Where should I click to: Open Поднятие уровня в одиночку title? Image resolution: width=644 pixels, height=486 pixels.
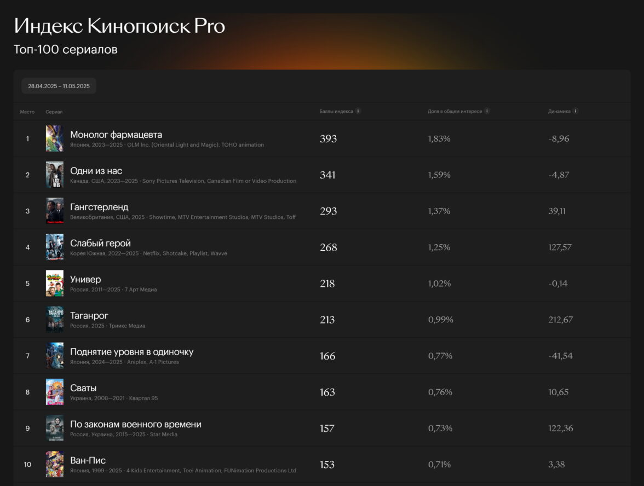(x=131, y=352)
